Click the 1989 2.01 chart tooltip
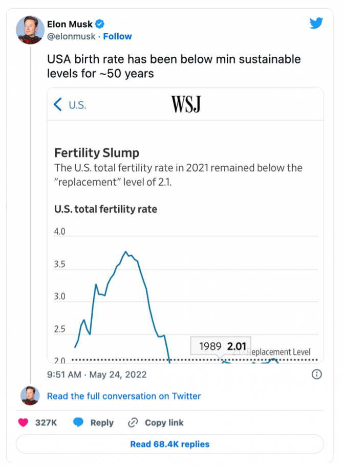This screenshot has width=344, height=467. click(x=221, y=346)
